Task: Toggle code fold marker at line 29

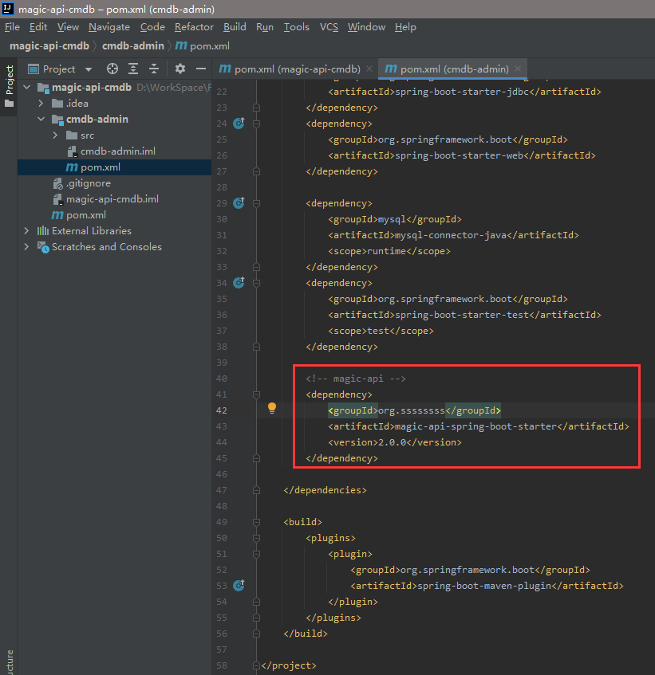Action: 256,203
